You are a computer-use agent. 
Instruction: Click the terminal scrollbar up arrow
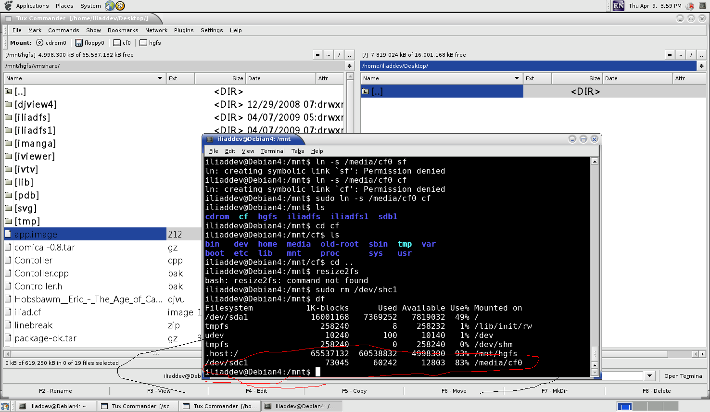tap(595, 161)
